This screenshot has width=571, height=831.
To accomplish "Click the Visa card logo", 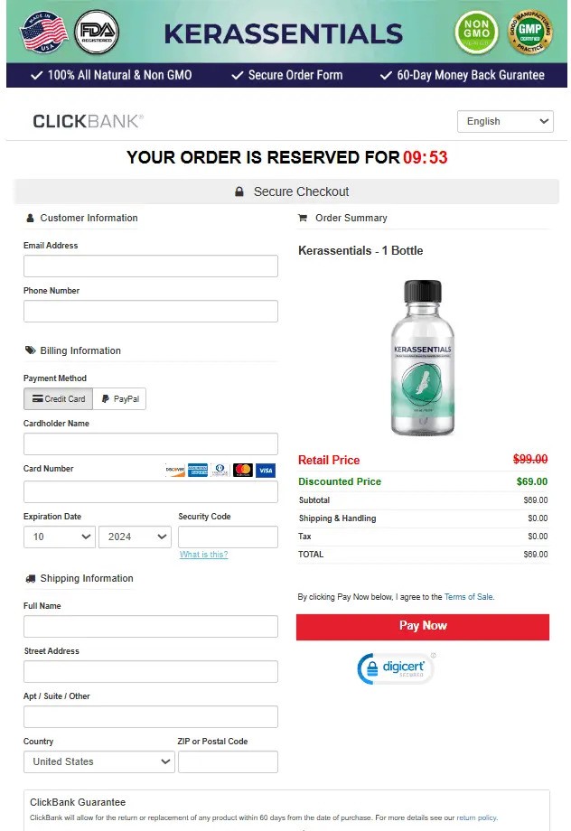I will (266, 470).
